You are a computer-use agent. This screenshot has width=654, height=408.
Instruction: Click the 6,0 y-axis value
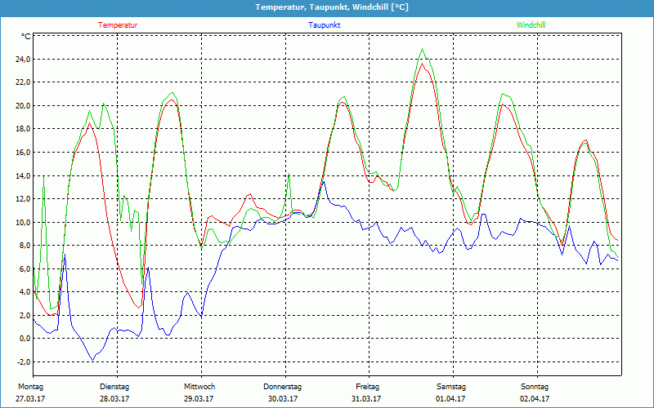25,268
